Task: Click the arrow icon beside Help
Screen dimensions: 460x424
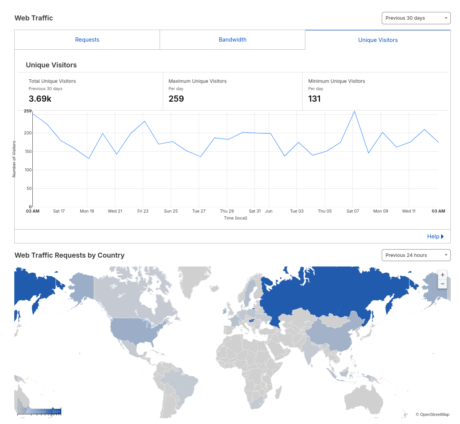Action: coord(442,236)
